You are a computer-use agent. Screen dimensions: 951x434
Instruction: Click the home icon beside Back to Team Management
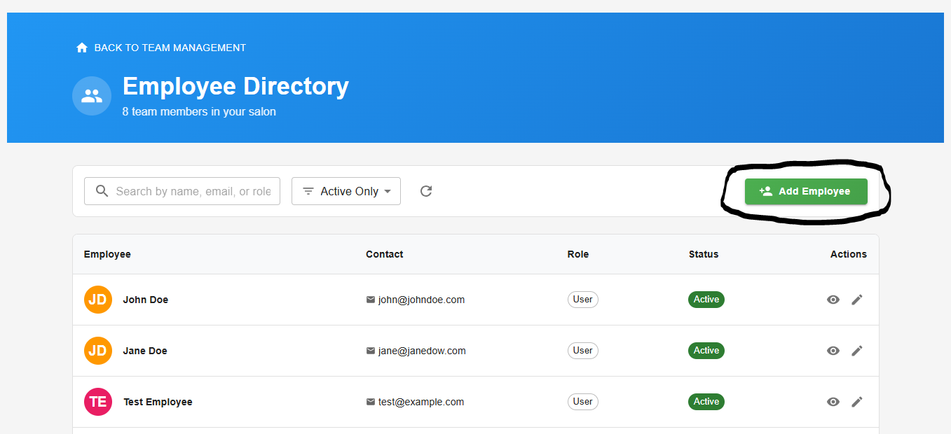pos(82,48)
